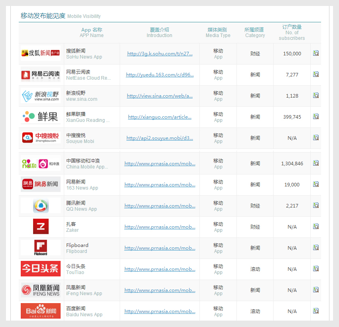Open the 3g.k.sohu.com introduction link
339x327 pixels.
(x=160, y=54)
